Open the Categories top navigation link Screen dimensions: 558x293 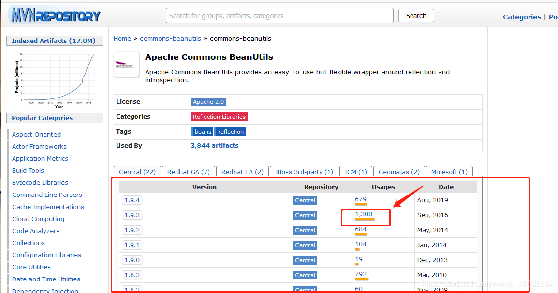tap(522, 17)
